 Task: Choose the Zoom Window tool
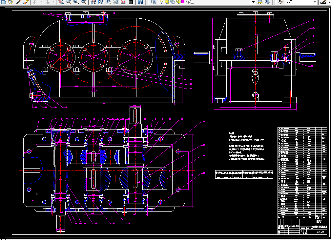click(x=76, y=2)
